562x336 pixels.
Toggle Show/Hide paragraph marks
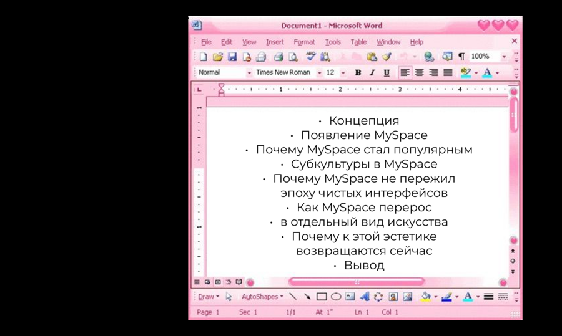(x=461, y=57)
